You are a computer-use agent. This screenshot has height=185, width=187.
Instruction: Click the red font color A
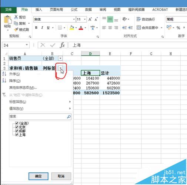pos(81,27)
